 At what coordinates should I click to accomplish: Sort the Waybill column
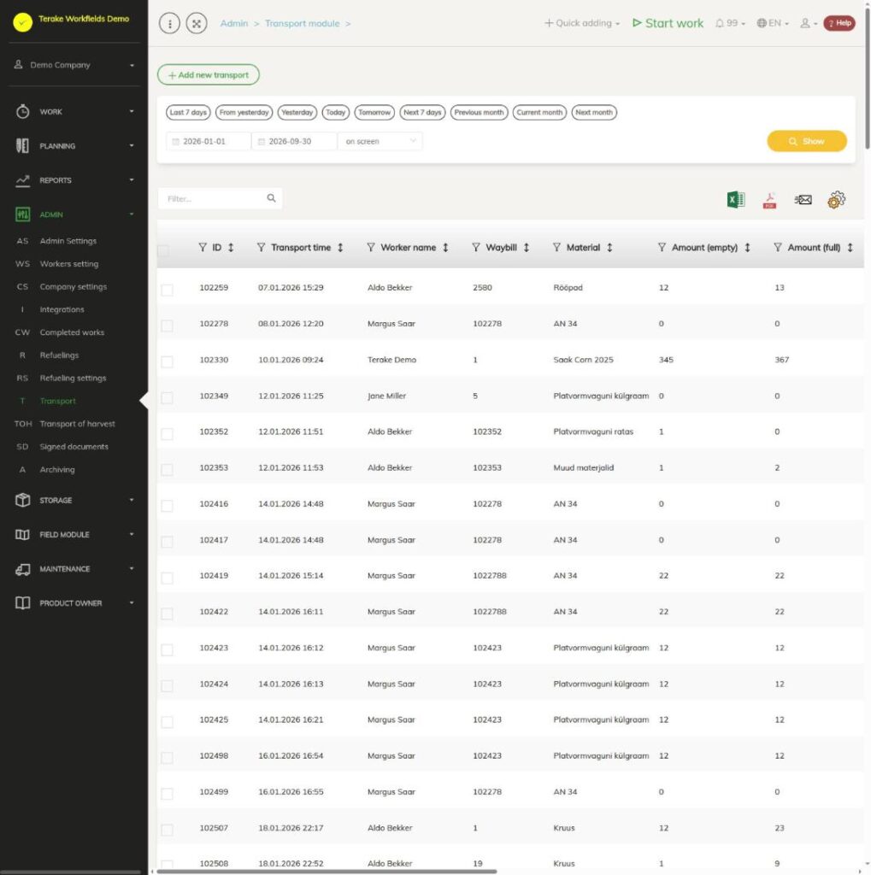pos(526,247)
